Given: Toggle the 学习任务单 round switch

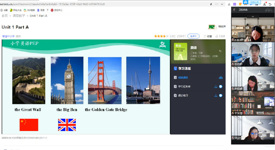Looking at the screenshot, I should pyautogui.click(x=221, y=87).
